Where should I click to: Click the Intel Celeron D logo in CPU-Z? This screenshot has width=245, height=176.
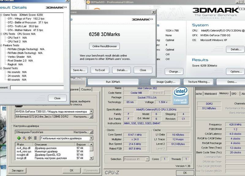coord(181,96)
